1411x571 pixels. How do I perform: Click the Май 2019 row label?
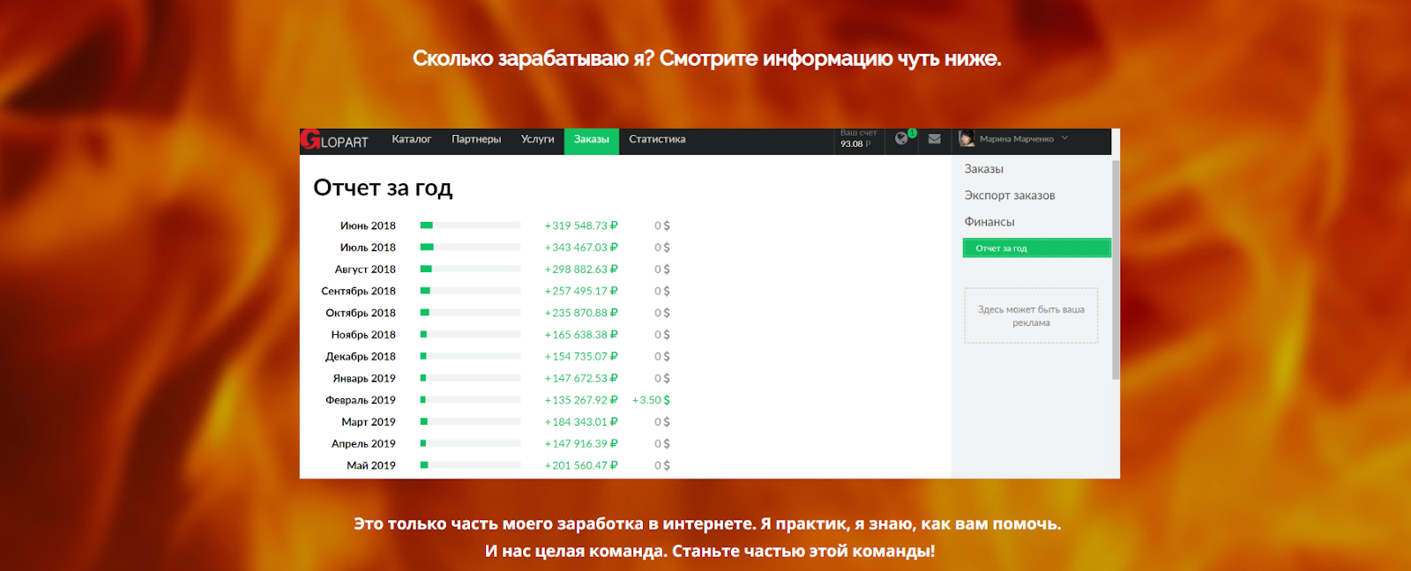coord(371,465)
